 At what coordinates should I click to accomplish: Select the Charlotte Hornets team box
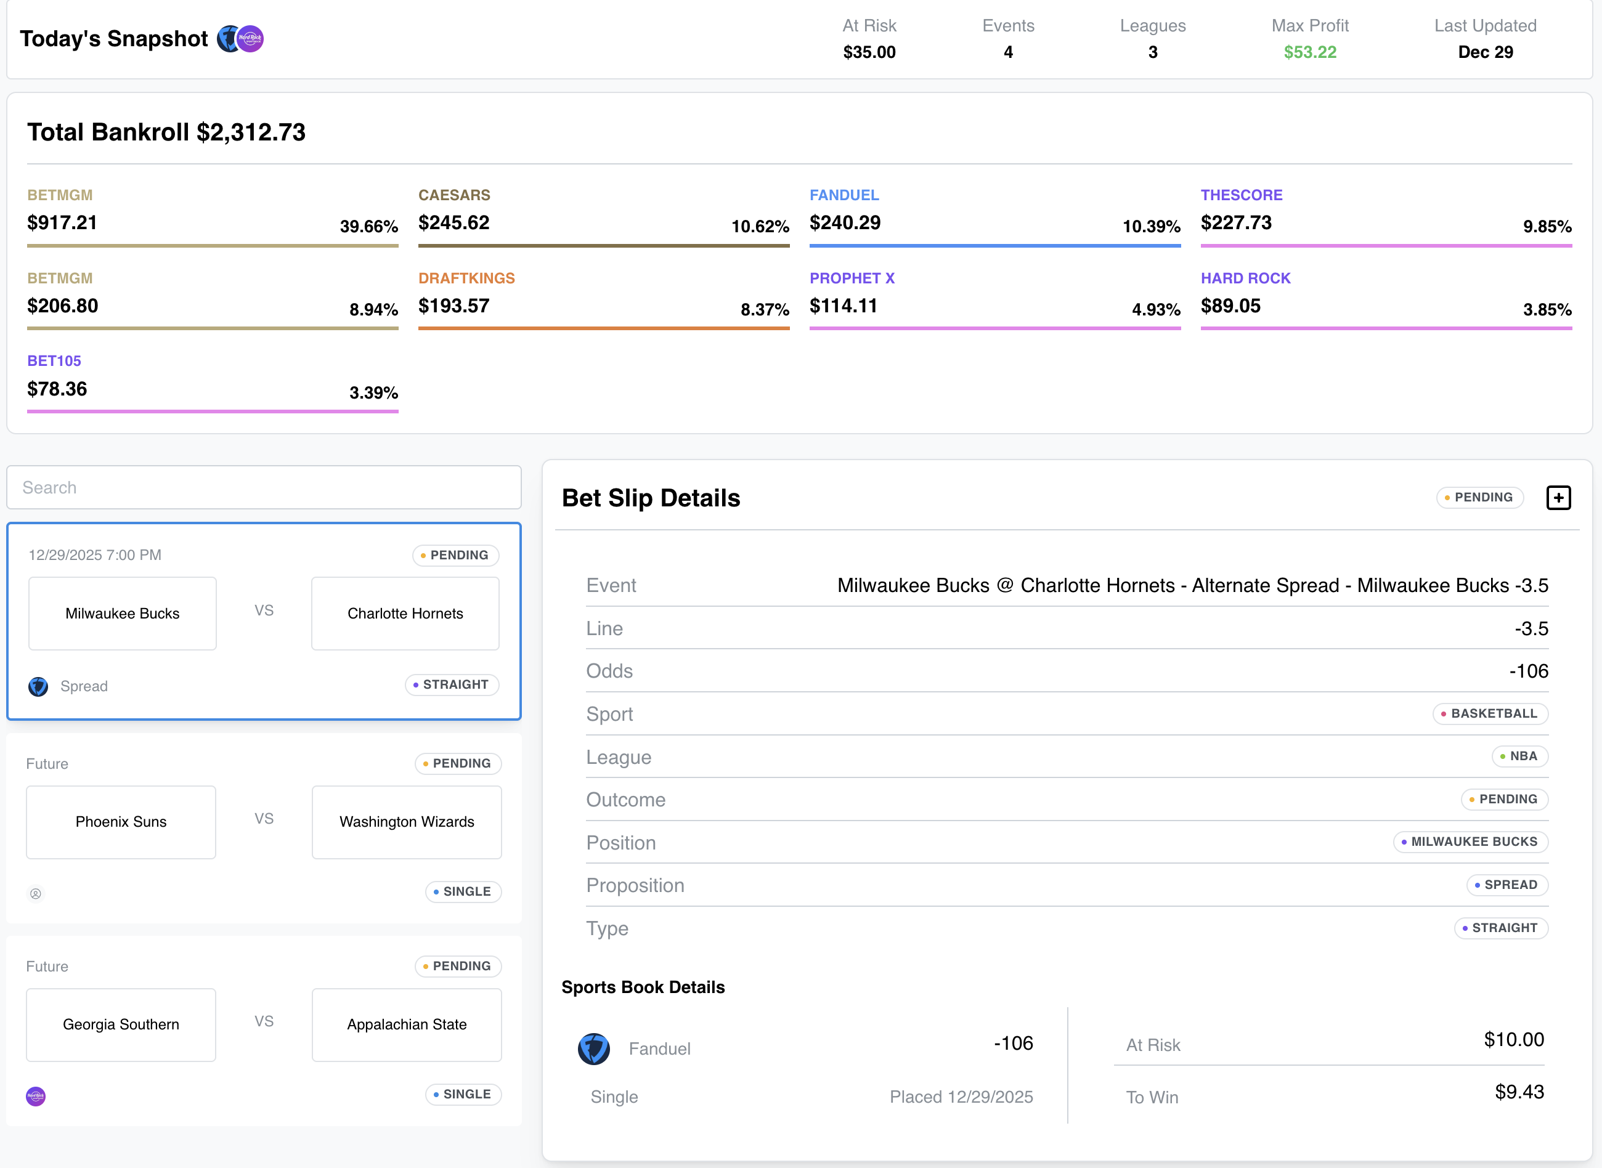(405, 614)
